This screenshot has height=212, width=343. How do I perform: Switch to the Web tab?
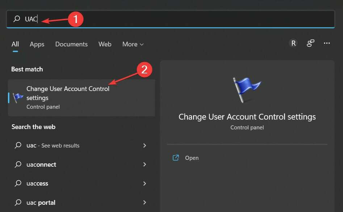(105, 44)
